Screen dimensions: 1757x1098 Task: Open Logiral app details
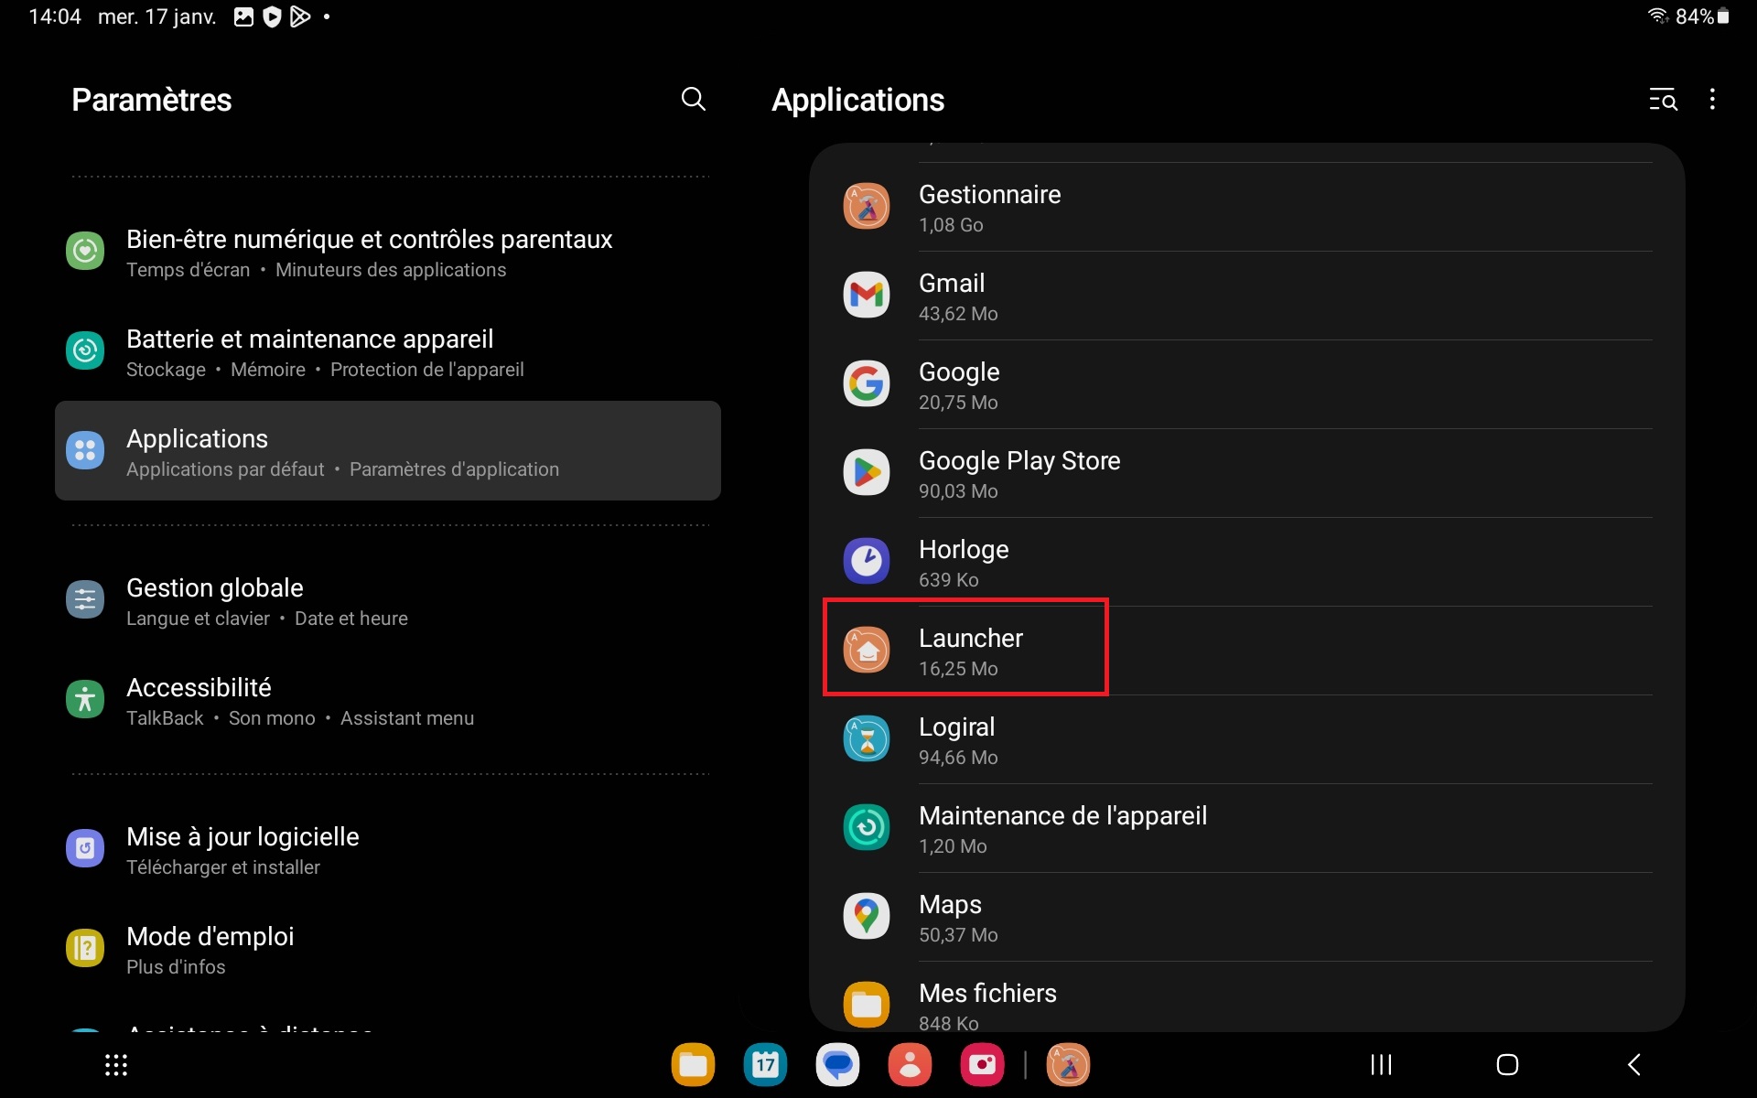coord(1247,739)
